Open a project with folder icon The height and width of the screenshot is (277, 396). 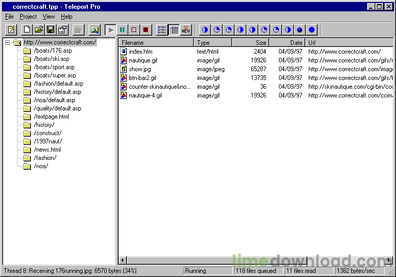tap(39, 30)
